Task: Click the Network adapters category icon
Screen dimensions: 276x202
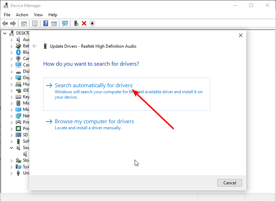Action: pyautogui.click(x=18, y=116)
